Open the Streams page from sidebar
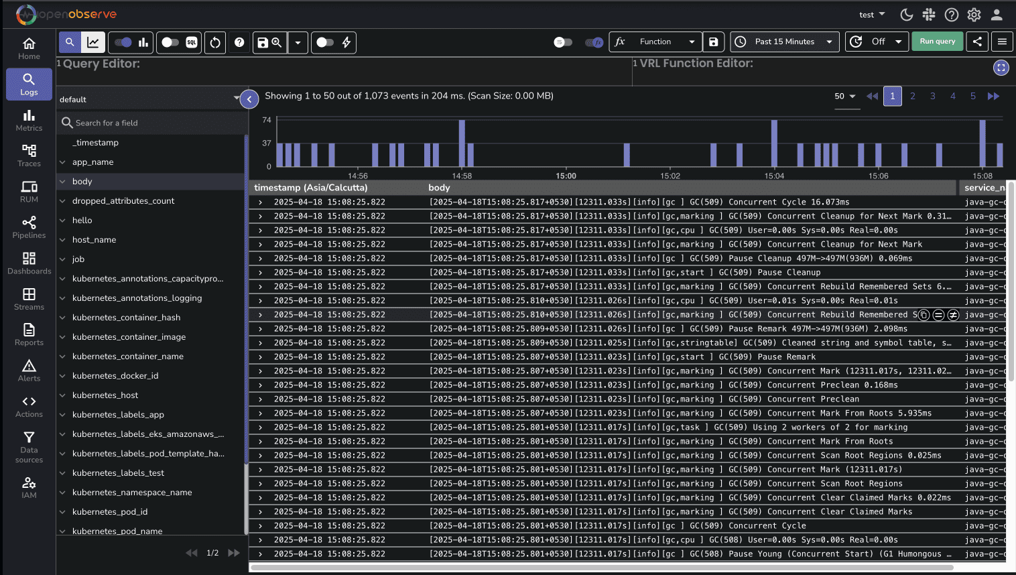The image size is (1016, 575). pyautogui.click(x=29, y=299)
